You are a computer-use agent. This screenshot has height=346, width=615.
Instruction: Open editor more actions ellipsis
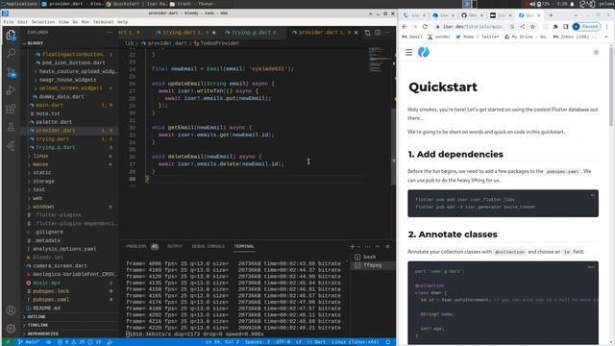click(x=387, y=33)
